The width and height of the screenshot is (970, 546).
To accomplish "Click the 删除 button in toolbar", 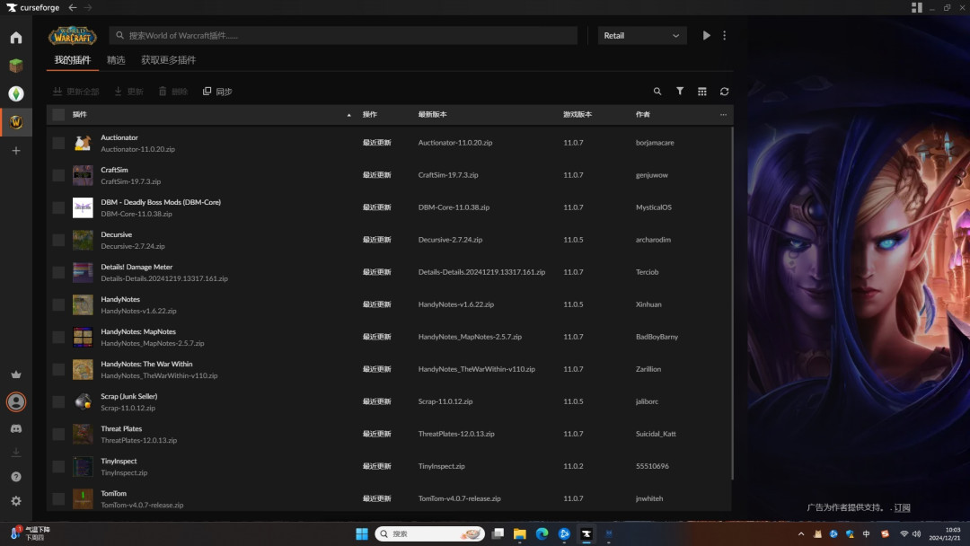I will 173,92.
